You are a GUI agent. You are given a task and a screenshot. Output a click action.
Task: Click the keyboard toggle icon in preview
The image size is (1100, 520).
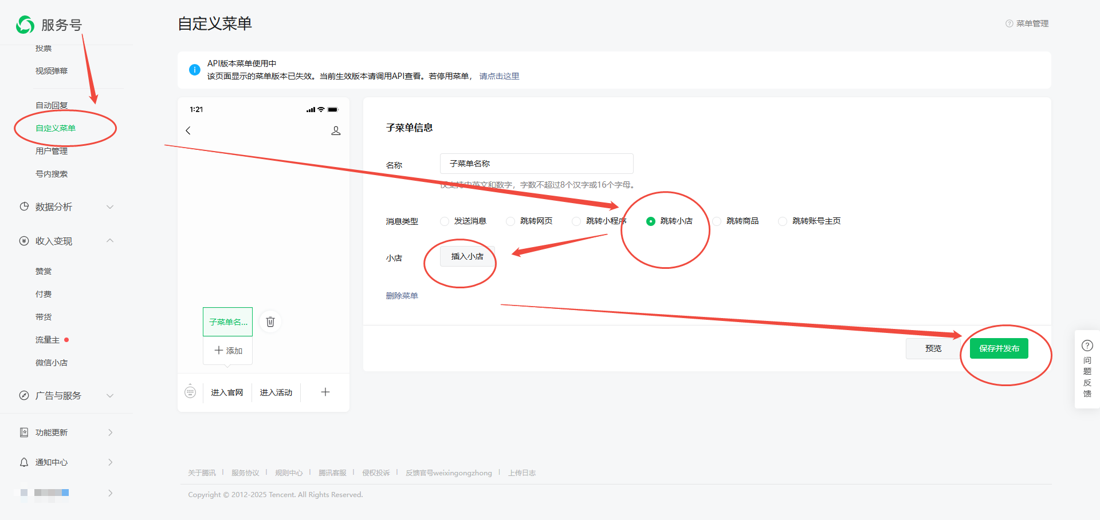[x=190, y=392]
